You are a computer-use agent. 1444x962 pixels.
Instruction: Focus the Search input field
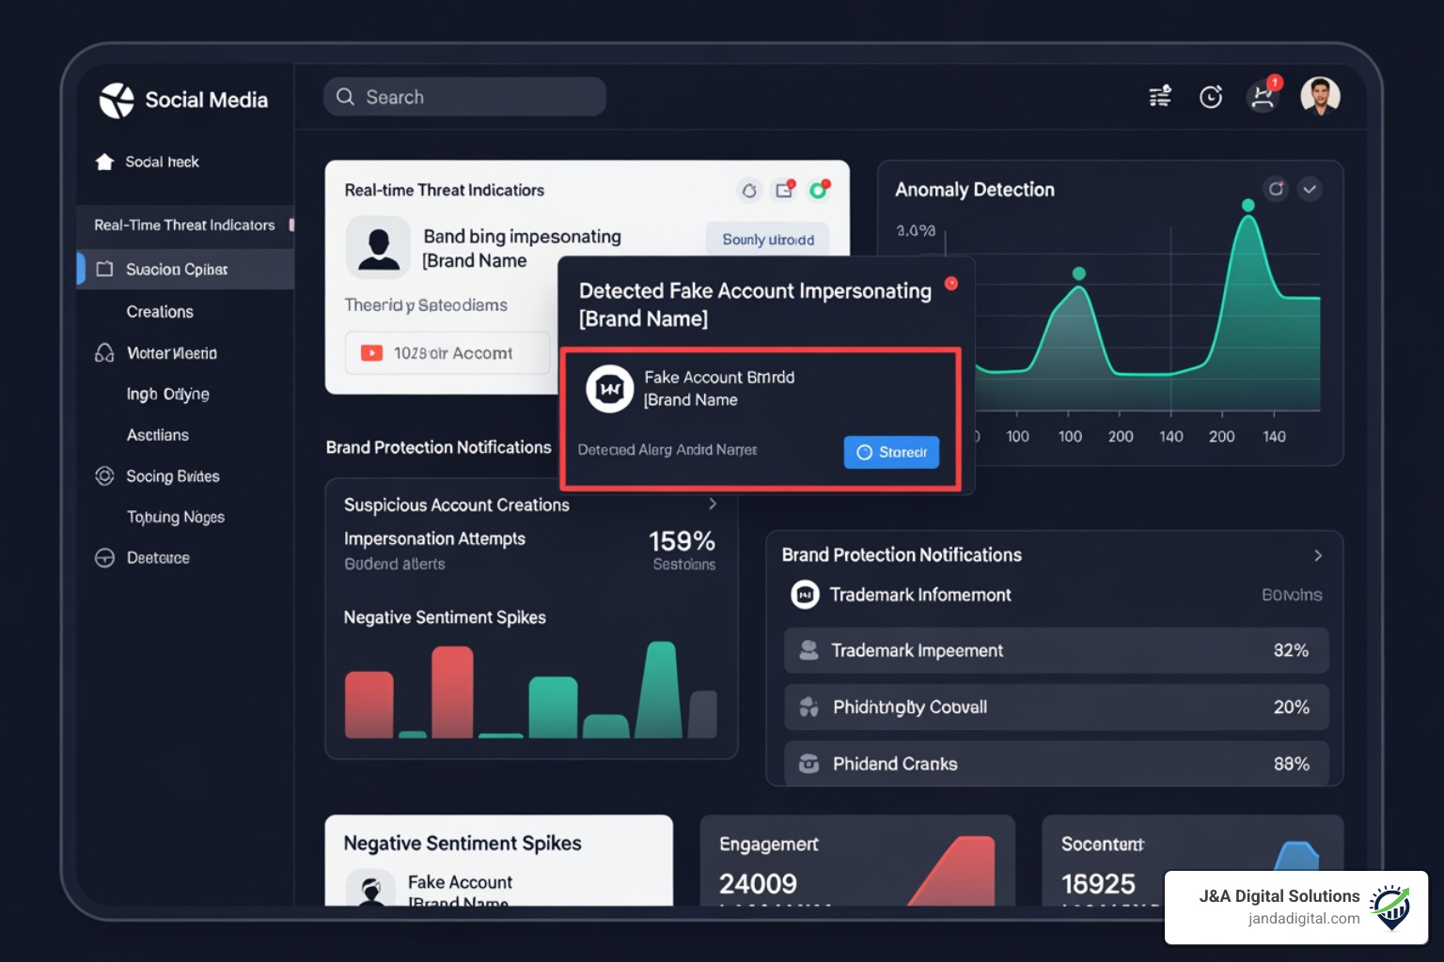(x=464, y=97)
